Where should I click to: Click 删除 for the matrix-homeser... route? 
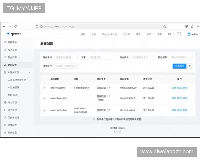click(185, 98)
